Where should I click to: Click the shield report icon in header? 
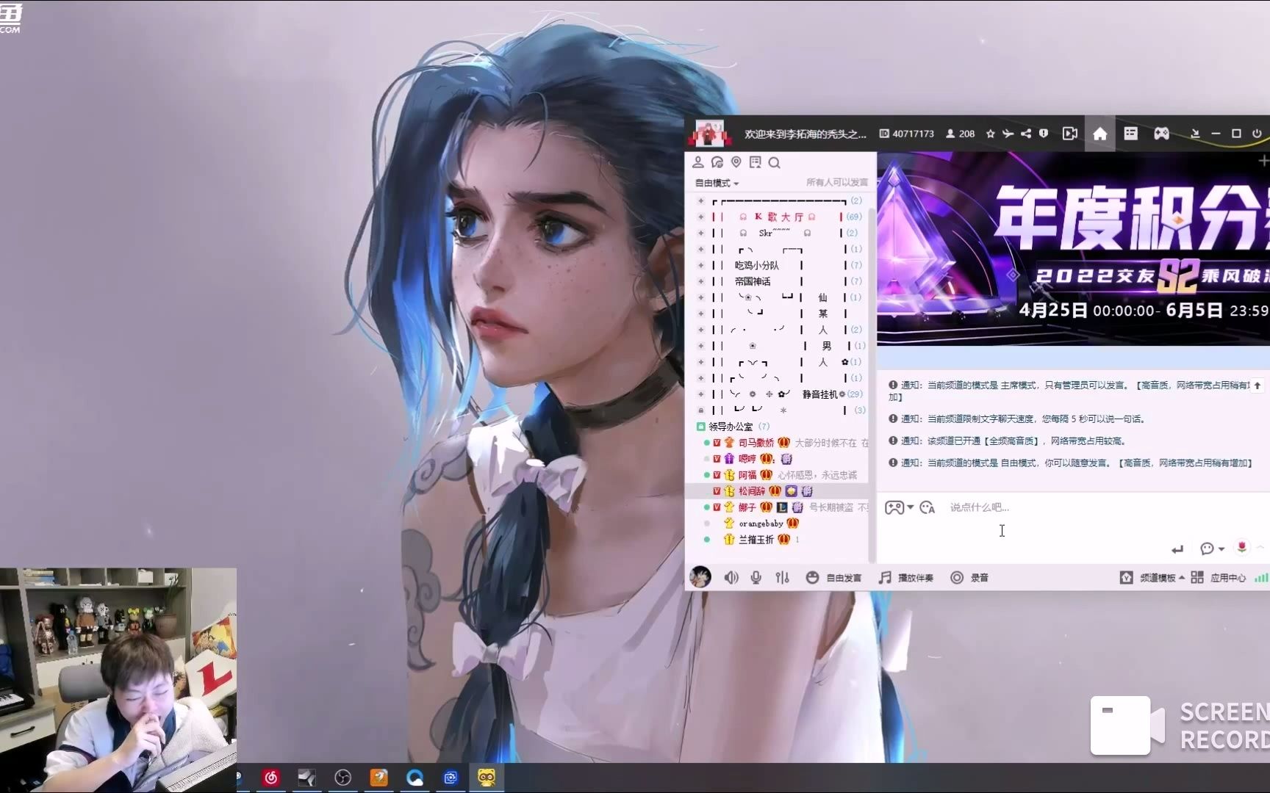1044,134
